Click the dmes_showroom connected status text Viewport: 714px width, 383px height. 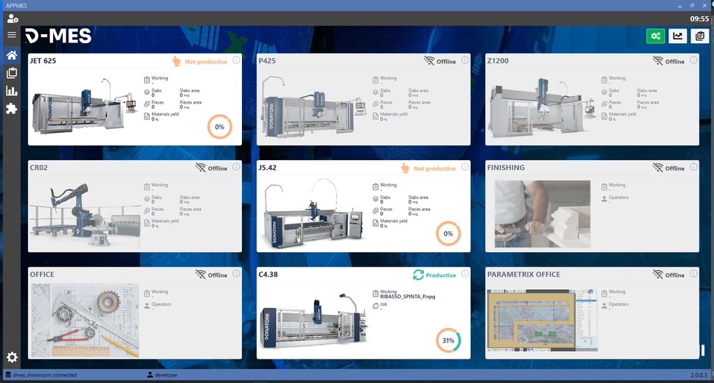(x=45, y=375)
